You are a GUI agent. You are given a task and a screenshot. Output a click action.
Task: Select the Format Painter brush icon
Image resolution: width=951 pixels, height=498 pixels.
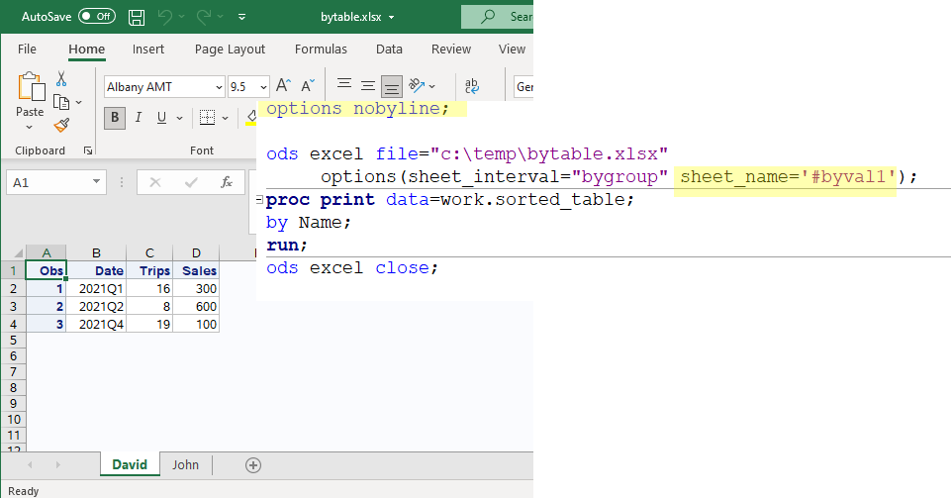click(x=61, y=125)
